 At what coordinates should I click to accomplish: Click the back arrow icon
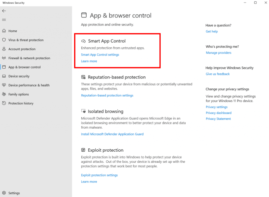(4, 11)
